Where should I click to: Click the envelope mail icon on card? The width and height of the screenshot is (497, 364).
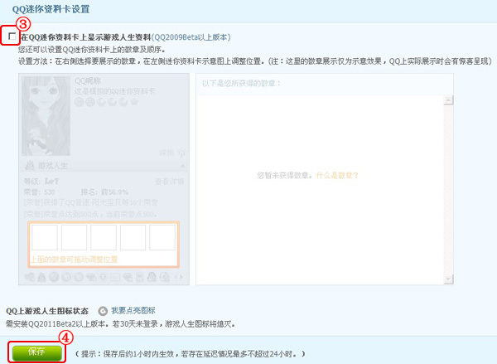click(115, 278)
